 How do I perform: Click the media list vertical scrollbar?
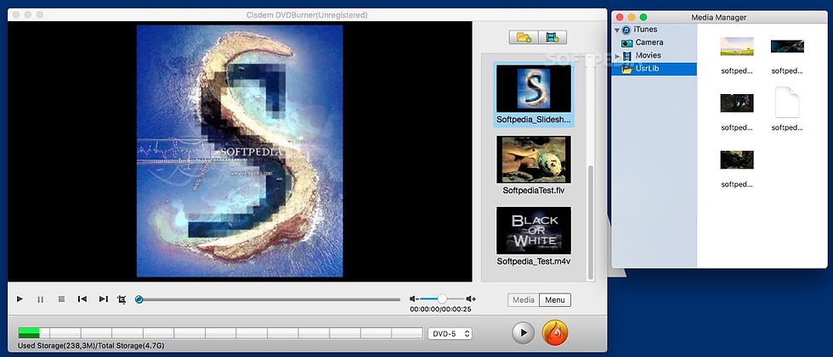click(x=590, y=221)
